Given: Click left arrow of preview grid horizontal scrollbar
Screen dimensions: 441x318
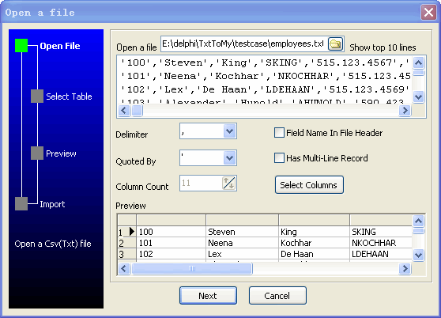Looking at the screenshot, I should click(124, 268).
